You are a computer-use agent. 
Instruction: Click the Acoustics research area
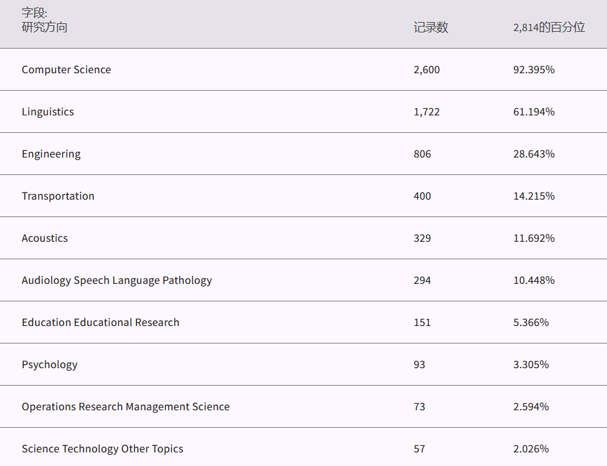[x=45, y=238]
